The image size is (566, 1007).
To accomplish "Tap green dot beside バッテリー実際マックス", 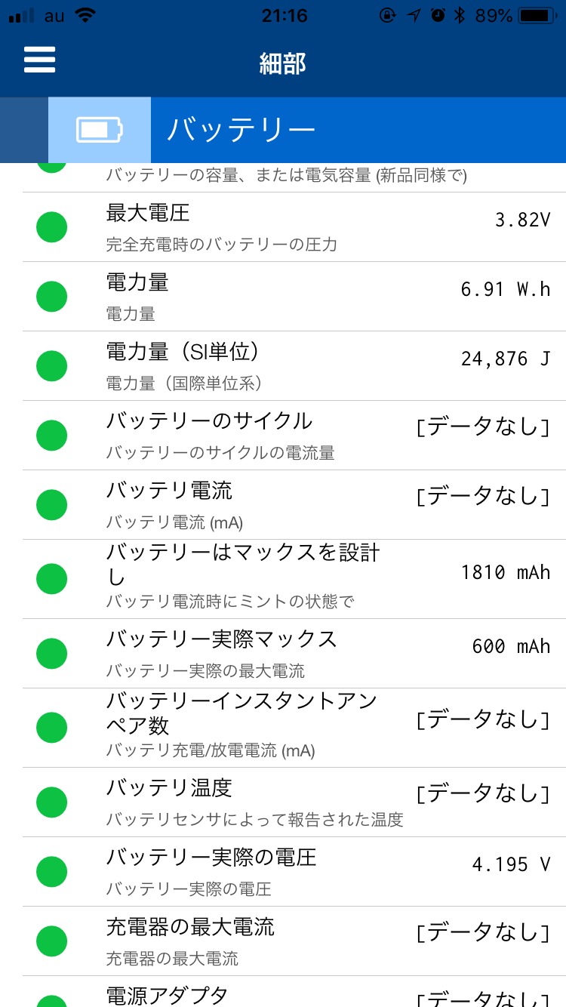I will [x=52, y=654].
